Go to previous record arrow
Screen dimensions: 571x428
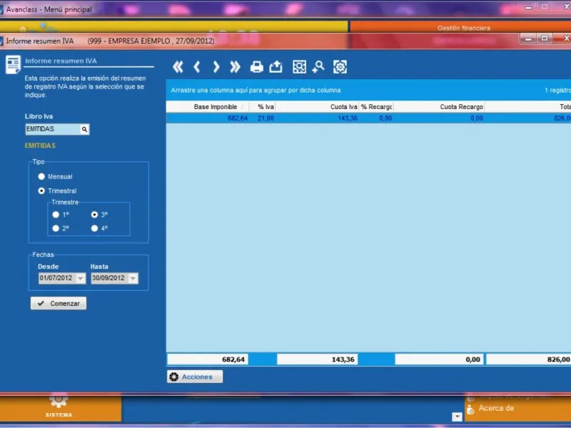197,67
